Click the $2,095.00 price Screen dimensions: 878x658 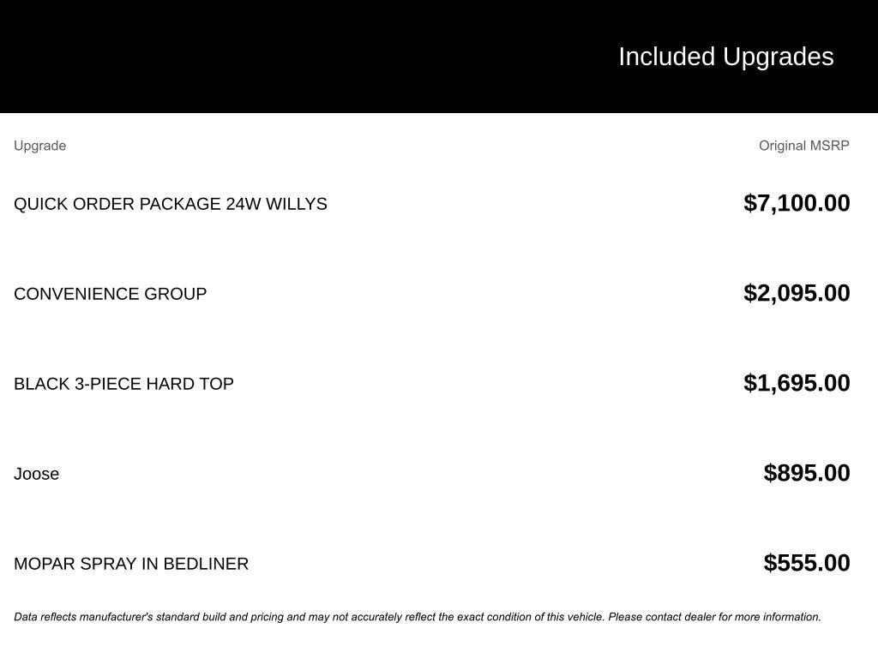(797, 293)
